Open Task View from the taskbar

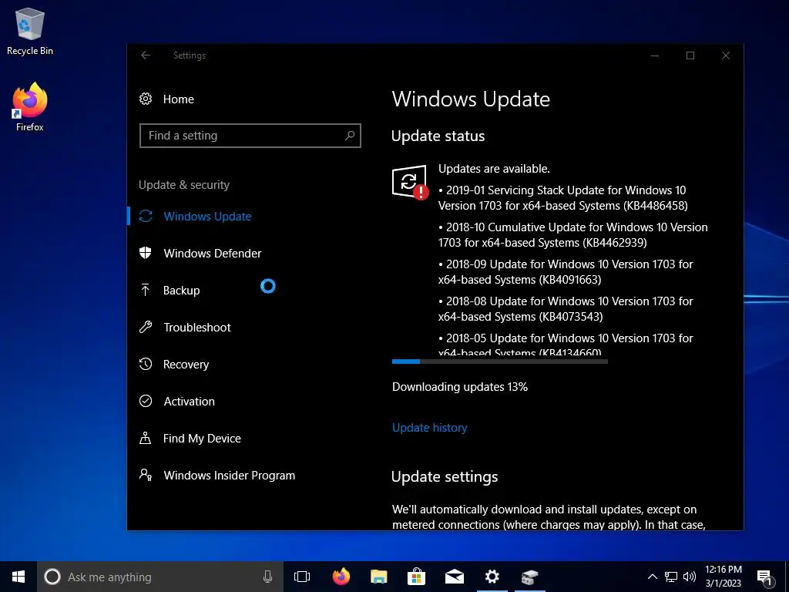(302, 577)
